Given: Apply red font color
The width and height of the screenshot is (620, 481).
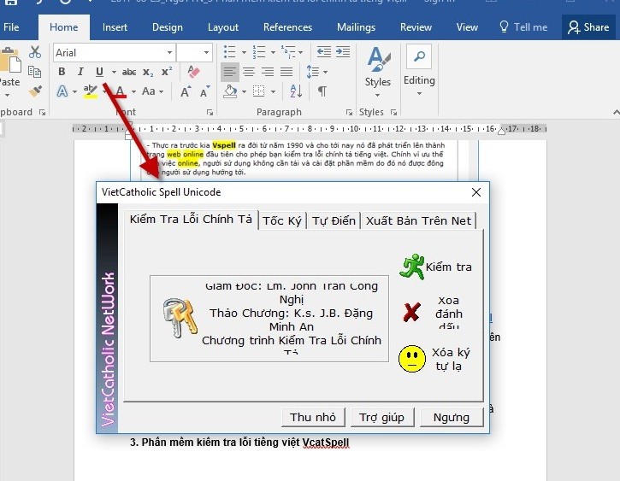Looking at the screenshot, I should [121, 91].
